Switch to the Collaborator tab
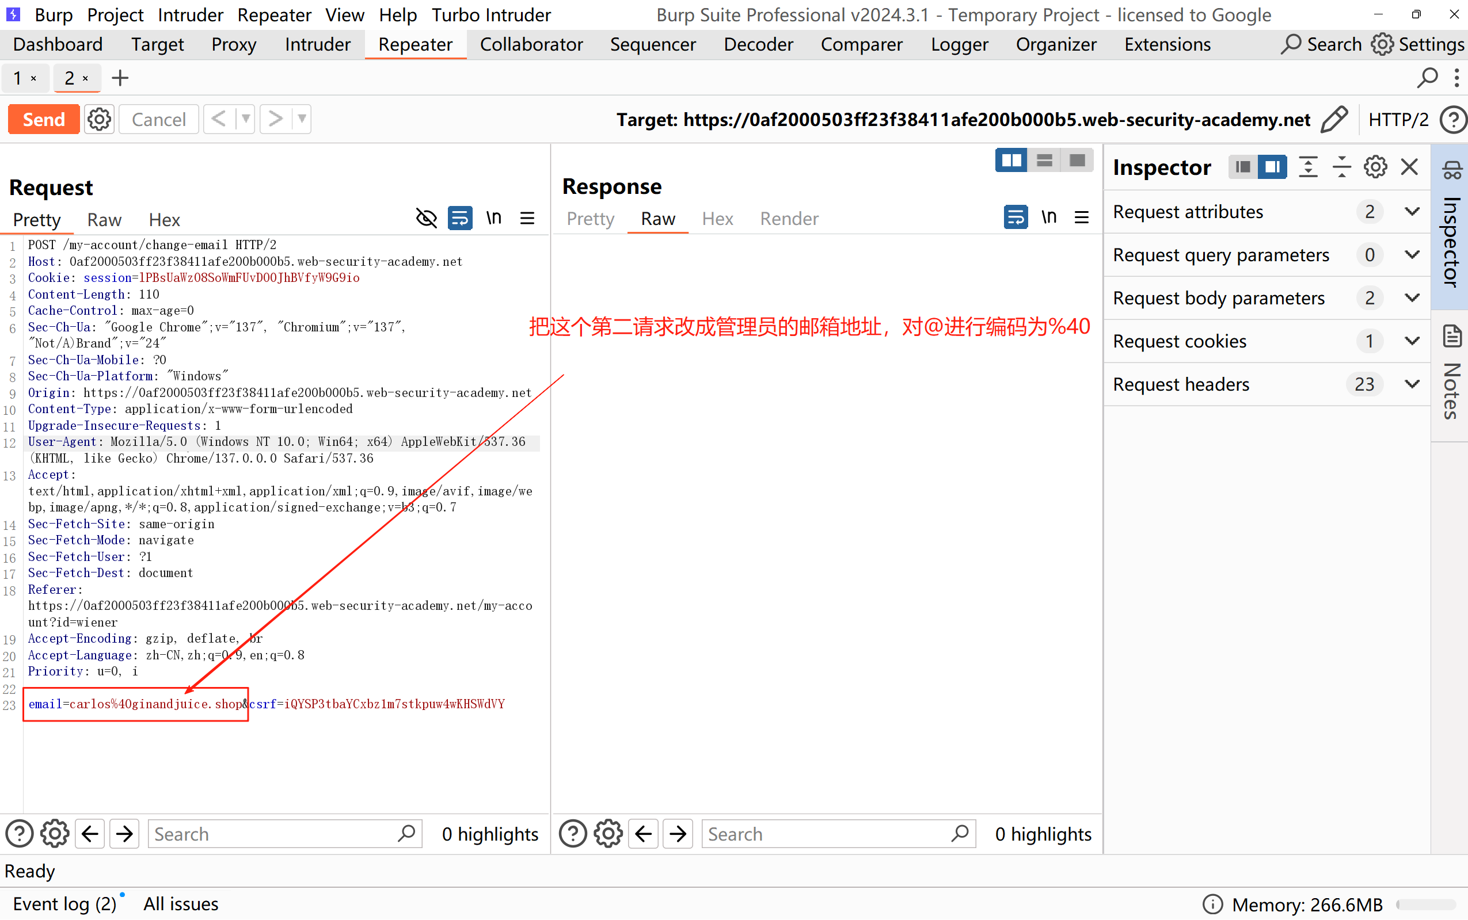This screenshot has width=1468, height=920. (x=531, y=44)
